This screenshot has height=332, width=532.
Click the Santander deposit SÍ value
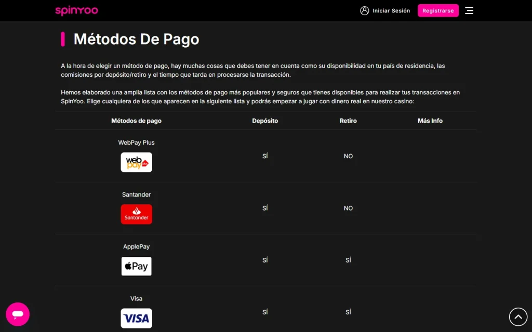(265, 208)
